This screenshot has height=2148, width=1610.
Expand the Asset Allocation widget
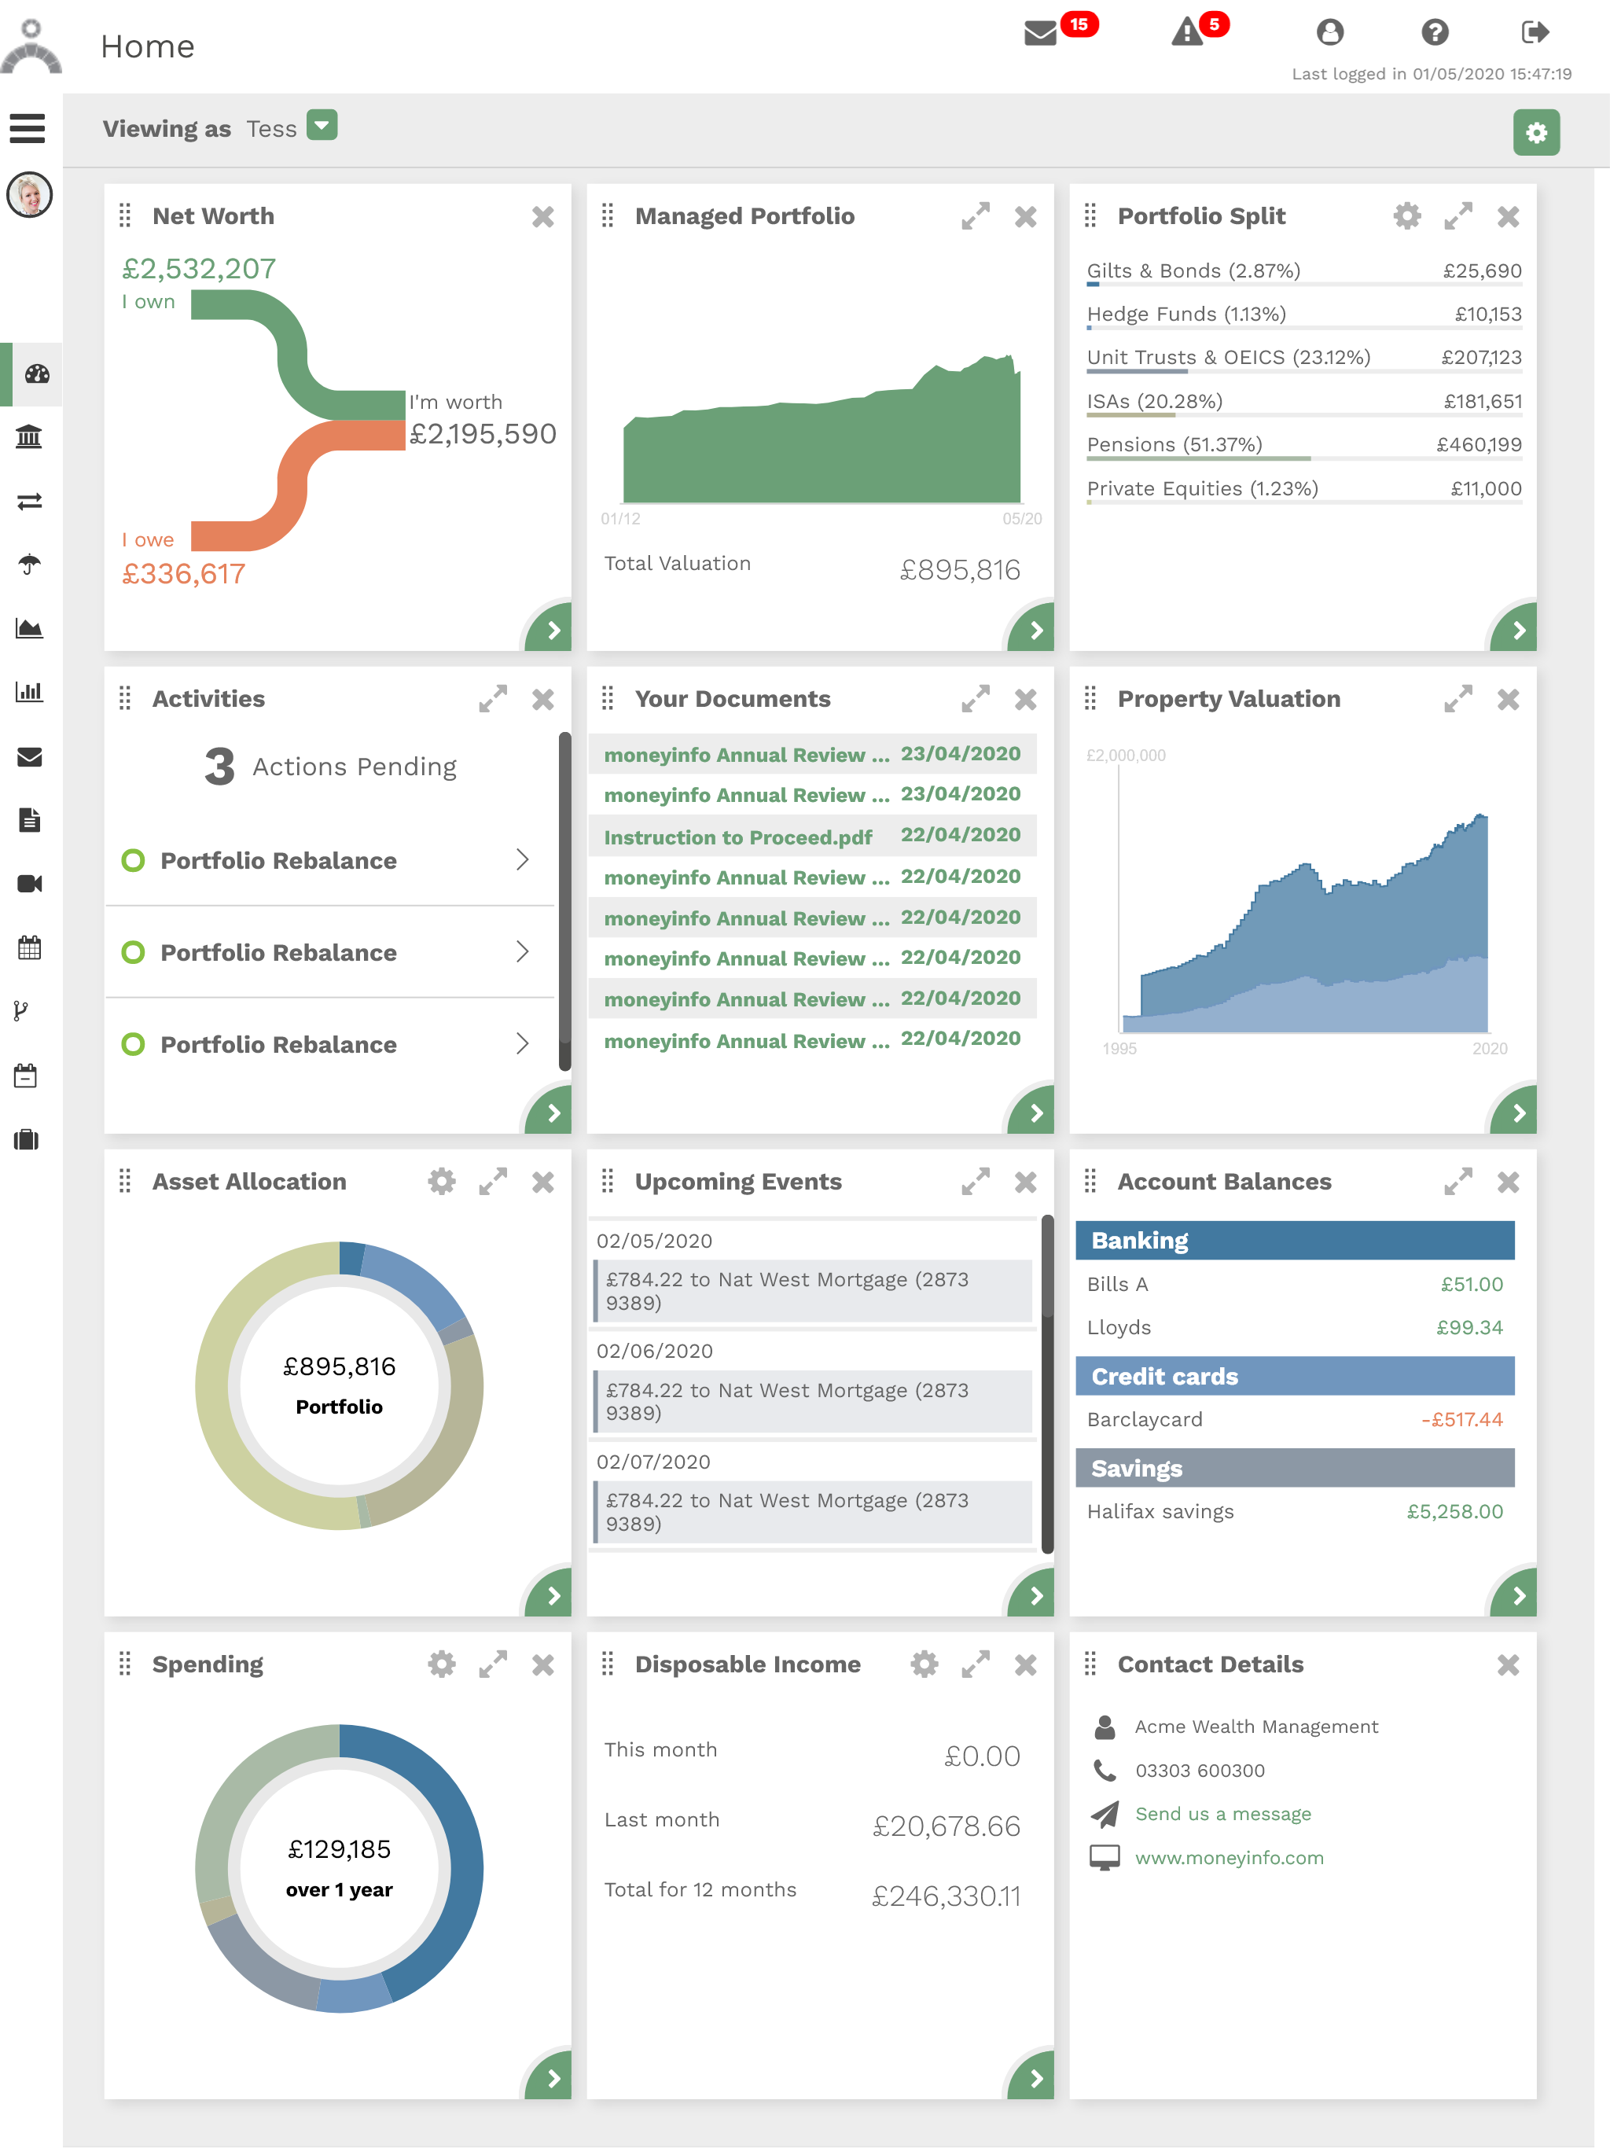point(492,1181)
